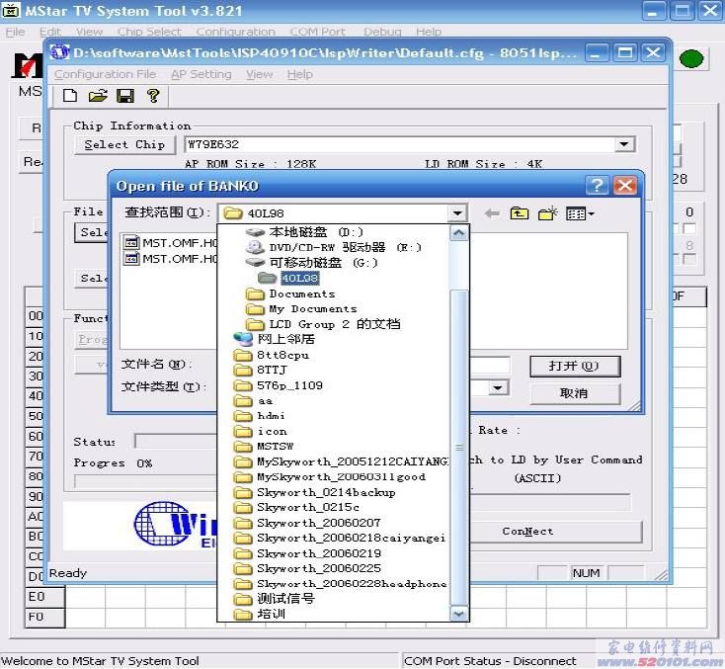This screenshot has height=669, width=725.
Task: Click the New file toolbar icon
Action: (70, 96)
